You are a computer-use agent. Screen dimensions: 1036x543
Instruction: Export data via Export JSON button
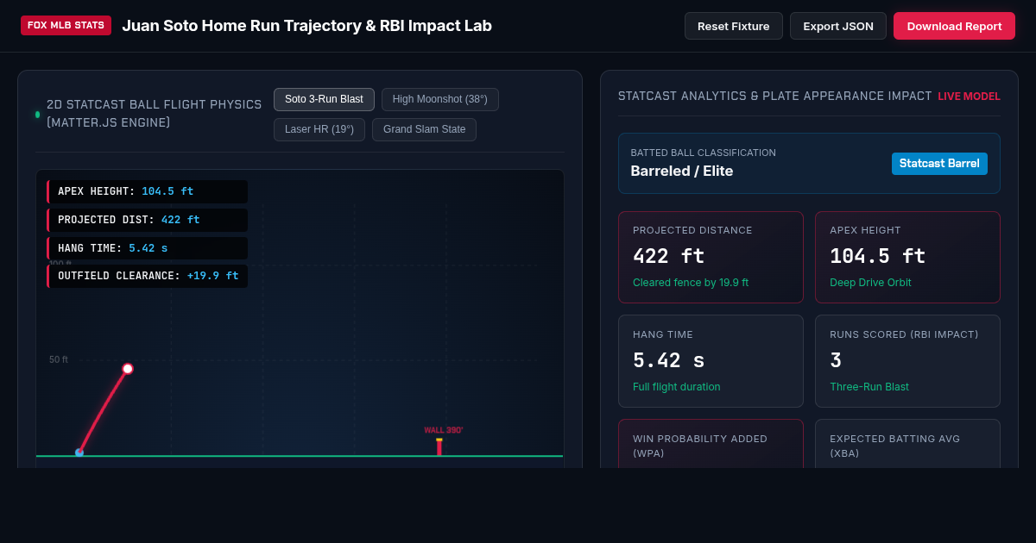point(838,26)
